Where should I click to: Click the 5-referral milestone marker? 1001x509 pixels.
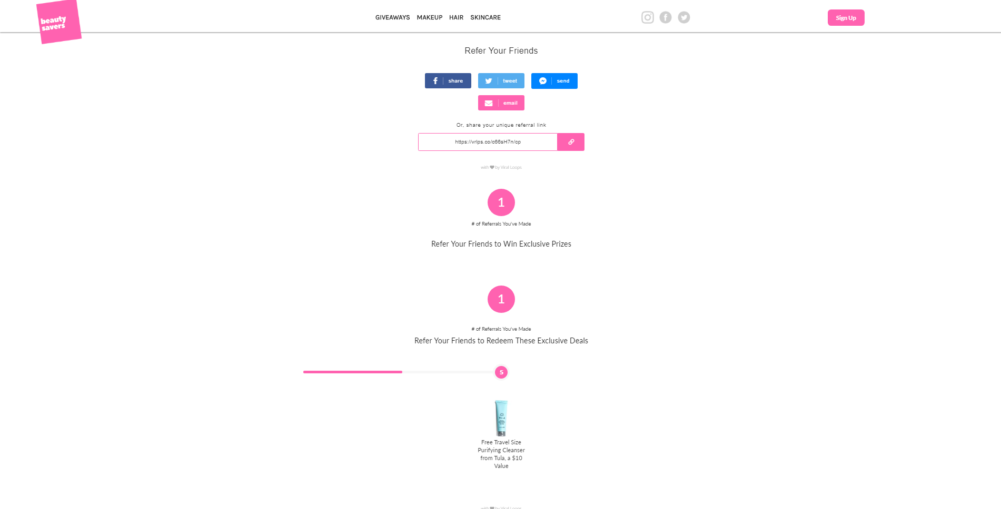(501, 372)
